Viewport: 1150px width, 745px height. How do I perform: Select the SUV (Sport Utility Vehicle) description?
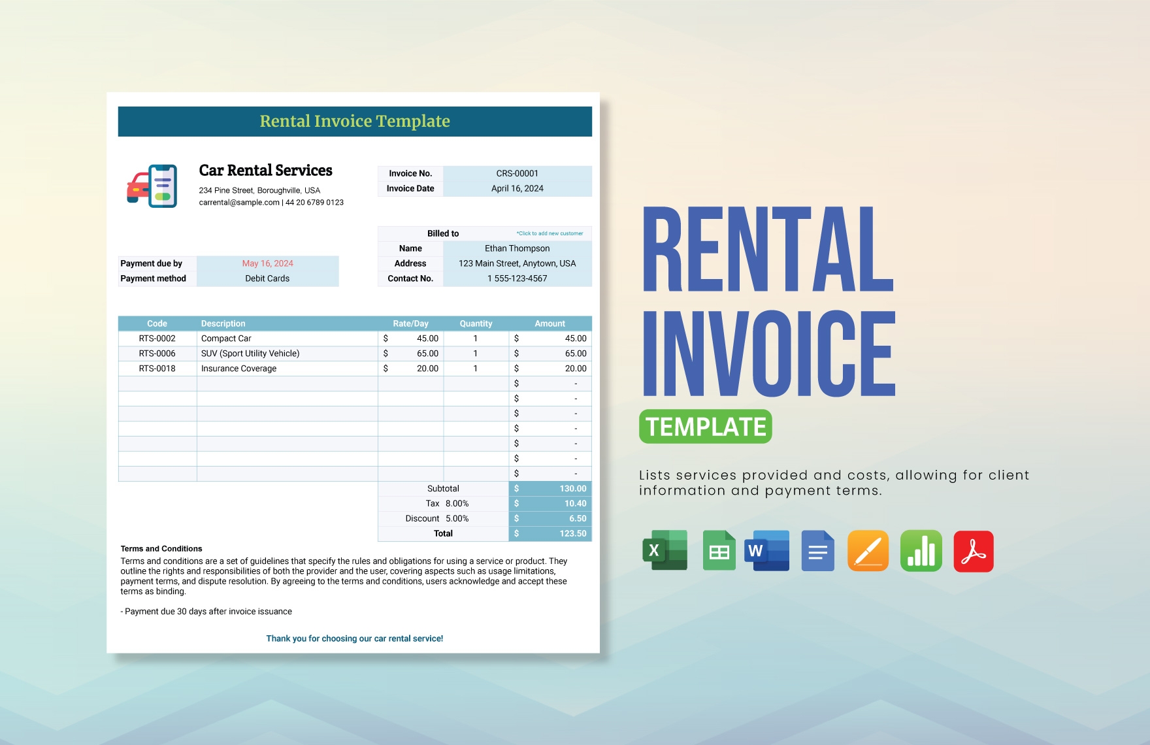click(x=287, y=354)
